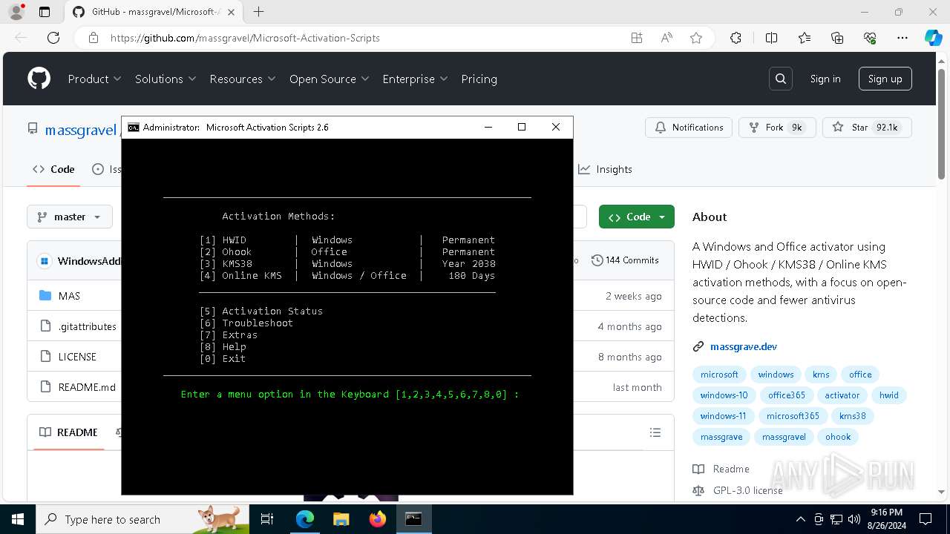Expand Solutions menu
Screen dimensions: 950x534
pyautogui.click(x=166, y=79)
